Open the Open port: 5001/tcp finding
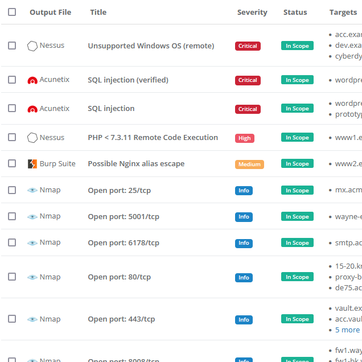362x362 pixels. [124, 216]
